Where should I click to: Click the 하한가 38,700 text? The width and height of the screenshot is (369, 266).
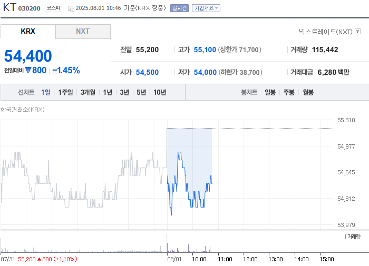pos(240,72)
